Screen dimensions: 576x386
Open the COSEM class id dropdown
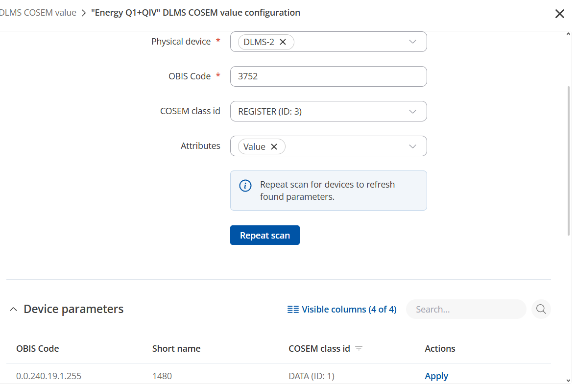click(x=412, y=111)
